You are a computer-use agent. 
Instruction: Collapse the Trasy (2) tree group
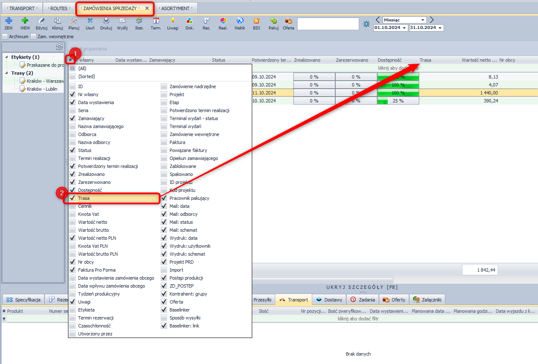point(7,73)
